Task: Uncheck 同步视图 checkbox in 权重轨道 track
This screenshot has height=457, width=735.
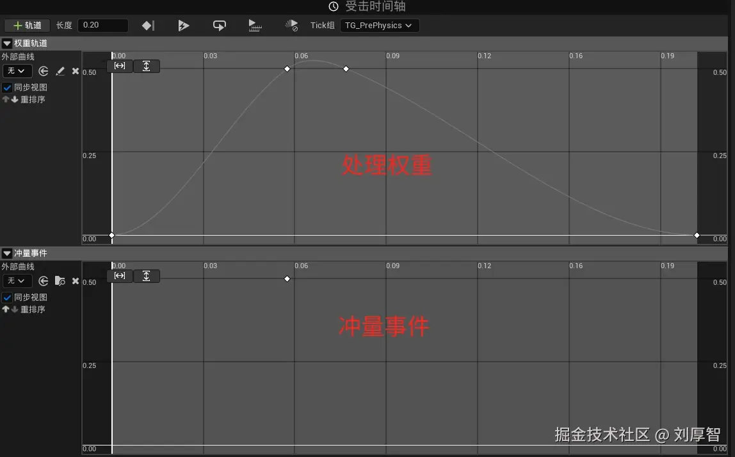Action: pos(7,88)
